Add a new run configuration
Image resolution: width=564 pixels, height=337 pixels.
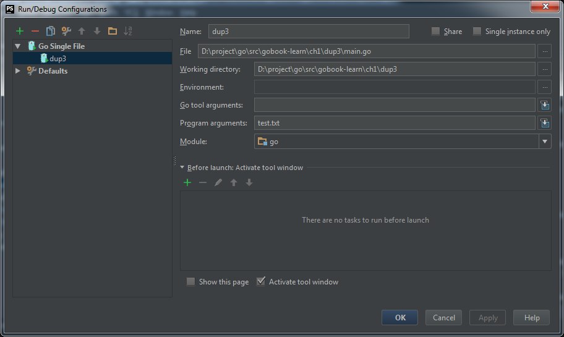[20, 31]
